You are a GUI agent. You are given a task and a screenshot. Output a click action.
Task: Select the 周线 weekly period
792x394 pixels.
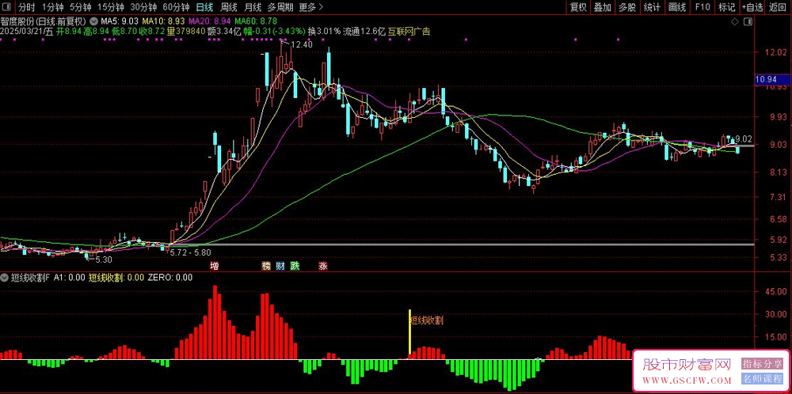coord(229,8)
